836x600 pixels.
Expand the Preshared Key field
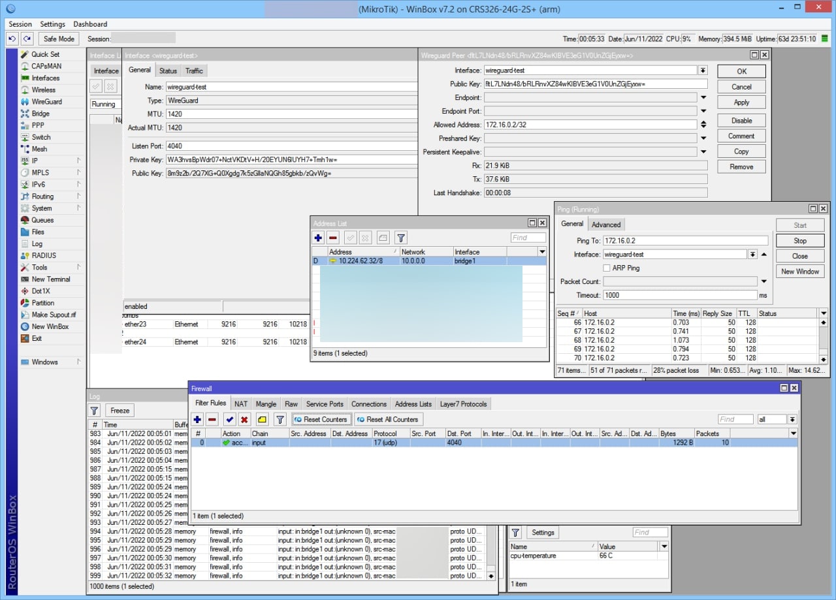coord(703,138)
